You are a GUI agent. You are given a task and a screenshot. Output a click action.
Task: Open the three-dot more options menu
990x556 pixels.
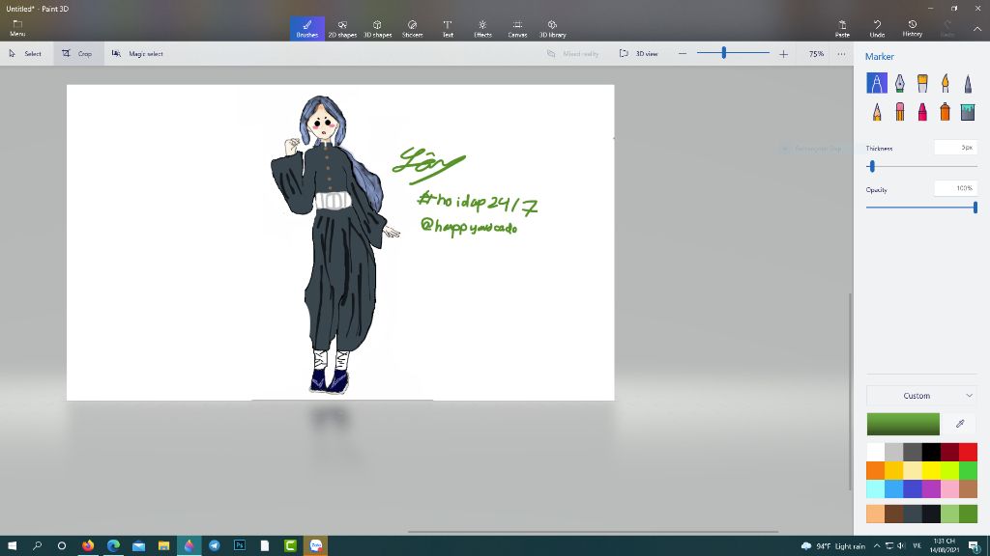(842, 54)
